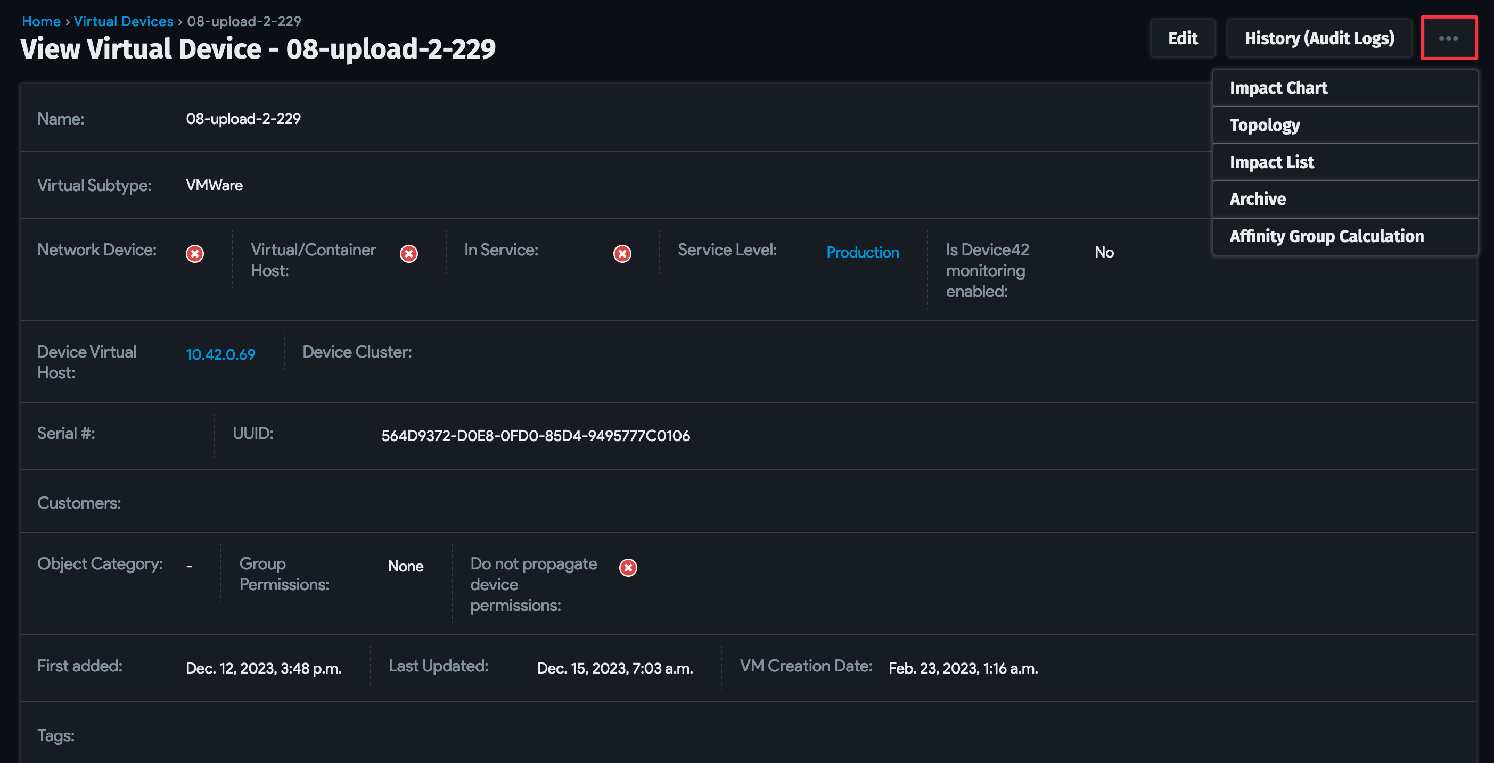
Task: Click the Network Device red cross icon
Action: tap(195, 253)
